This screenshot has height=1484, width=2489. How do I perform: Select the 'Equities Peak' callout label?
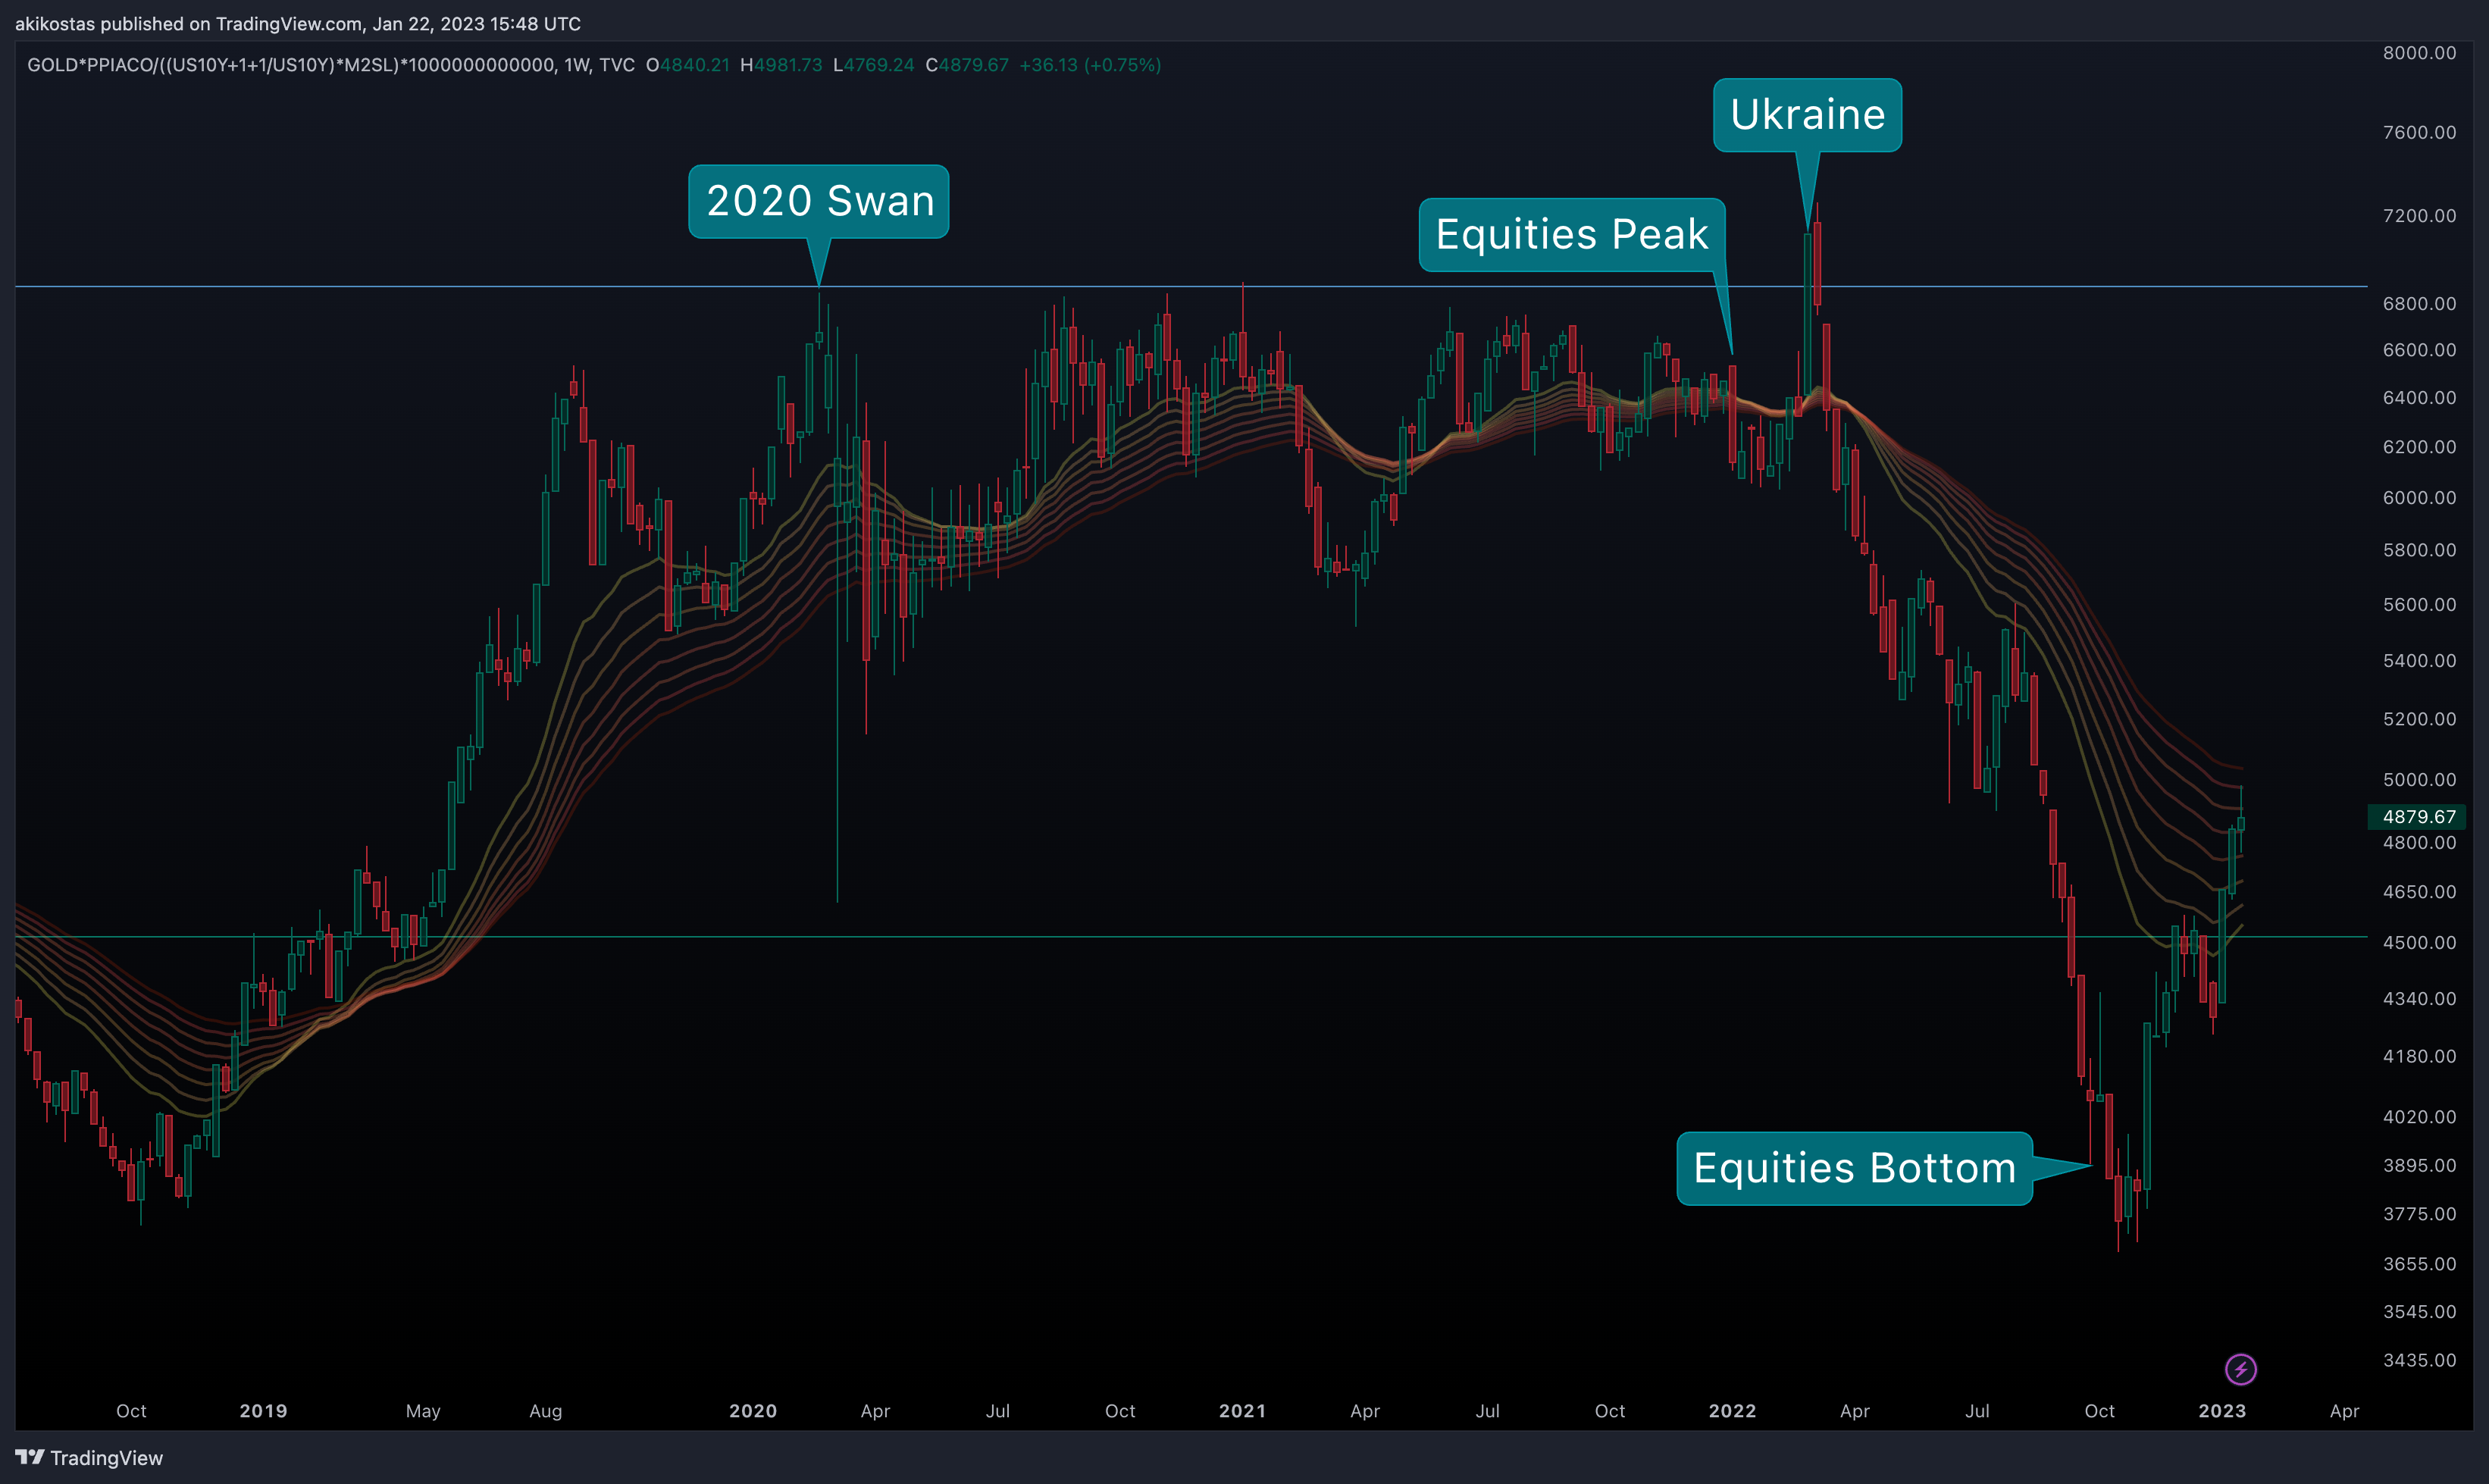[x=1572, y=235]
